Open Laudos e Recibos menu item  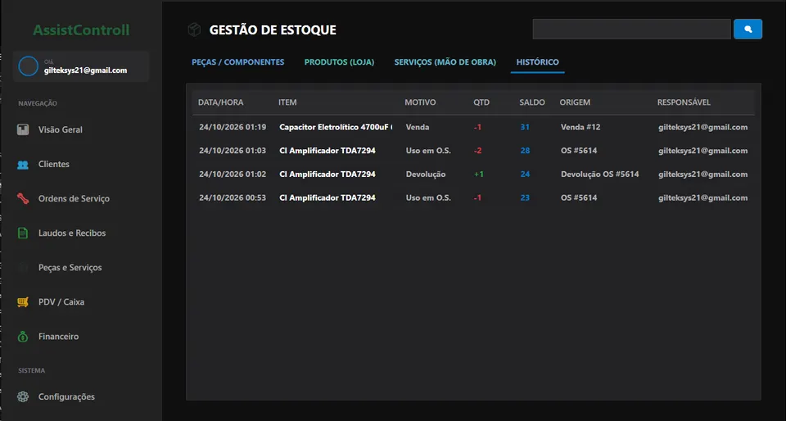click(x=72, y=233)
